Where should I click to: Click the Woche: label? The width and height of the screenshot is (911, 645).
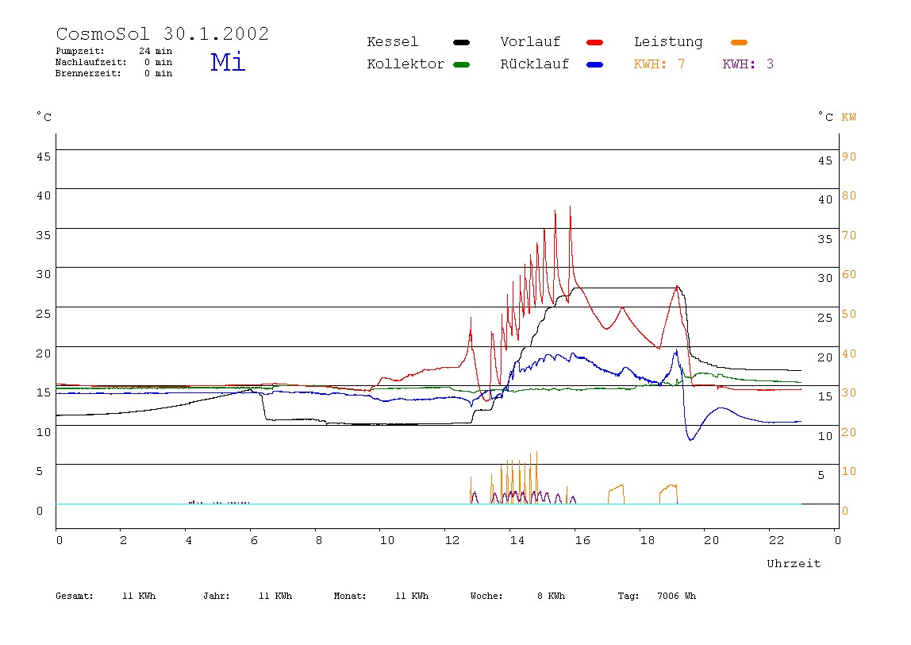(486, 596)
